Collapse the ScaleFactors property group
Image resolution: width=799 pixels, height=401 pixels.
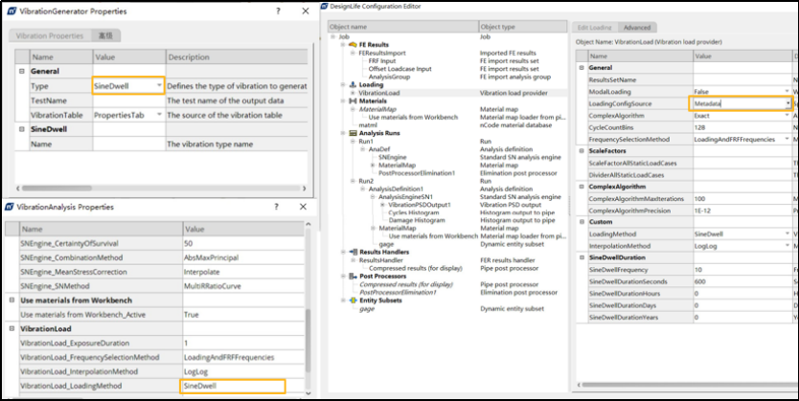pos(582,151)
